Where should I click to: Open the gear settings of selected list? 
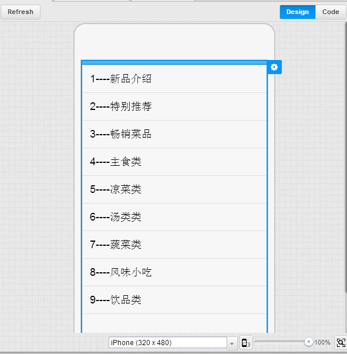(274, 67)
